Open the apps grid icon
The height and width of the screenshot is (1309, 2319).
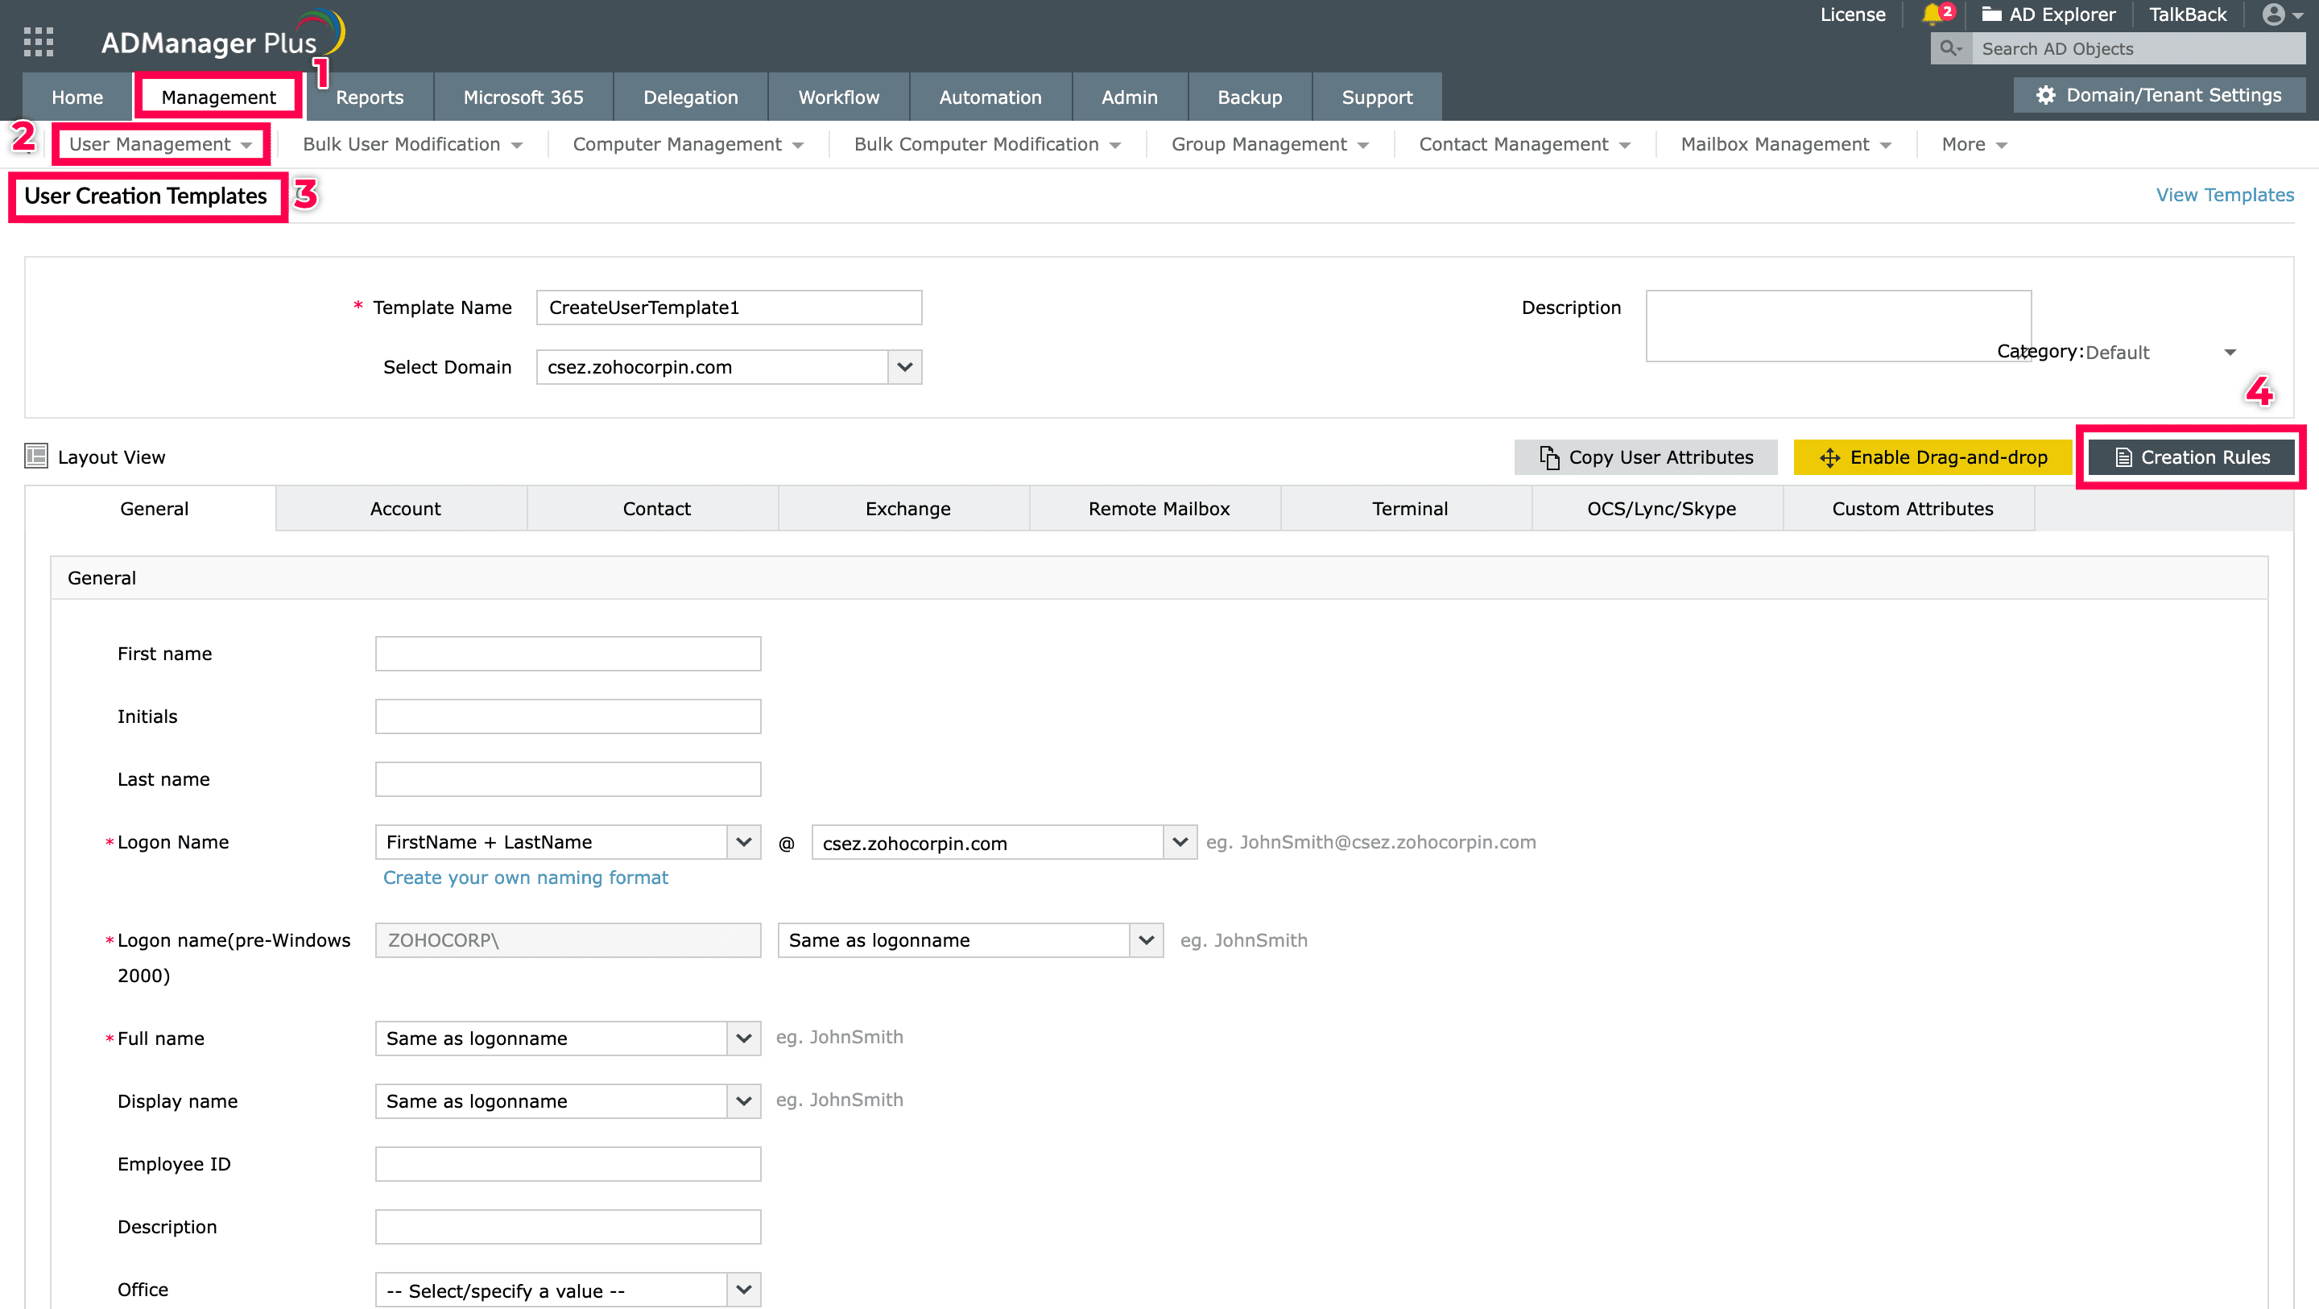tap(38, 41)
